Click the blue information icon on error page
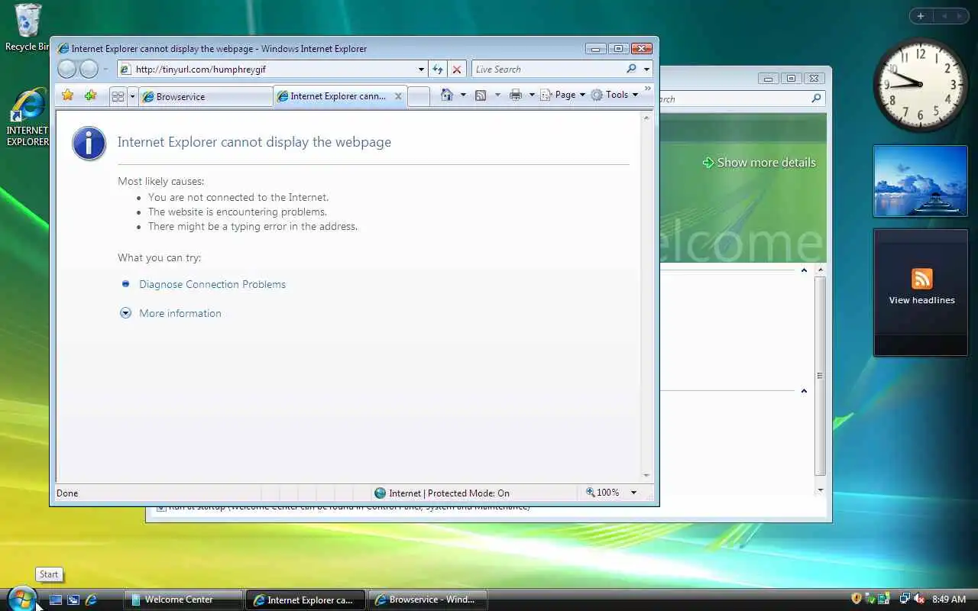 pyautogui.click(x=89, y=144)
